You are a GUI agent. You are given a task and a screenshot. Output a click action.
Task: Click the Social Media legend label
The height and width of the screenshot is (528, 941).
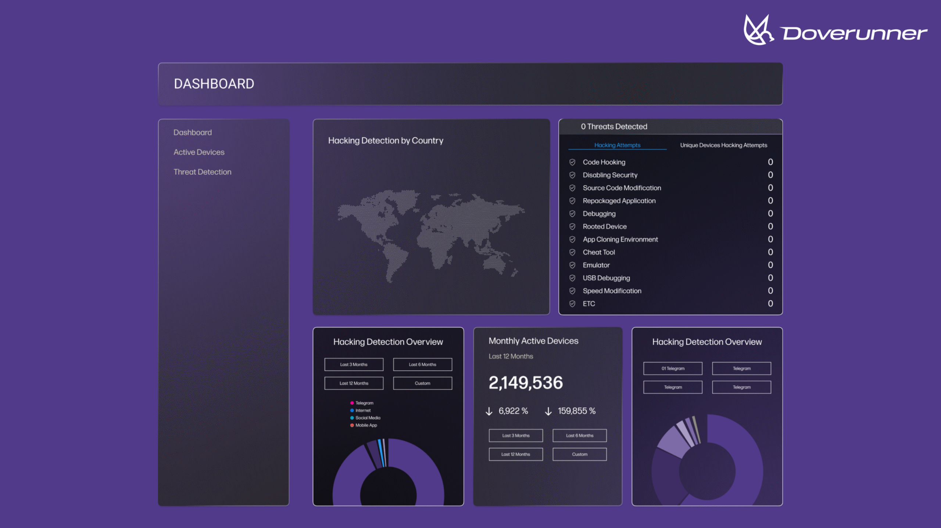pyautogui.click(x=368, y=417)
